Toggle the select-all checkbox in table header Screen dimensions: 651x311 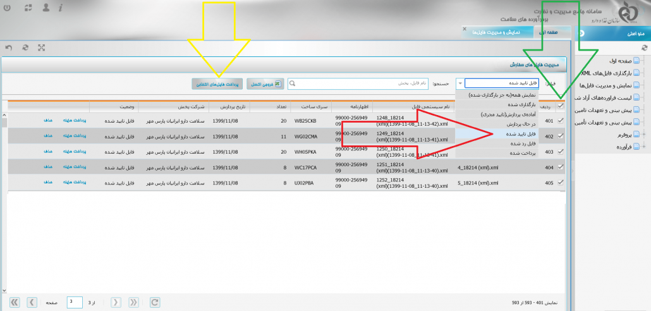tap(561, 106)
